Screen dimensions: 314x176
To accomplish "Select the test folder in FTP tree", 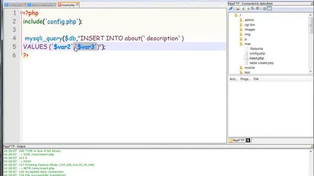I will coord(247,72).
